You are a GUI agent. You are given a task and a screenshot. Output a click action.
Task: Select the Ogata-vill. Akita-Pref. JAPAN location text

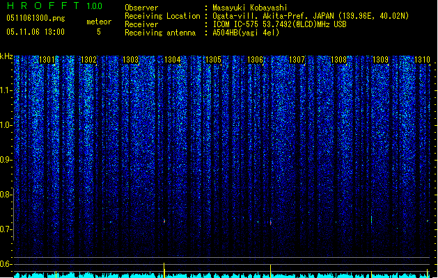(x=311, y=16)
